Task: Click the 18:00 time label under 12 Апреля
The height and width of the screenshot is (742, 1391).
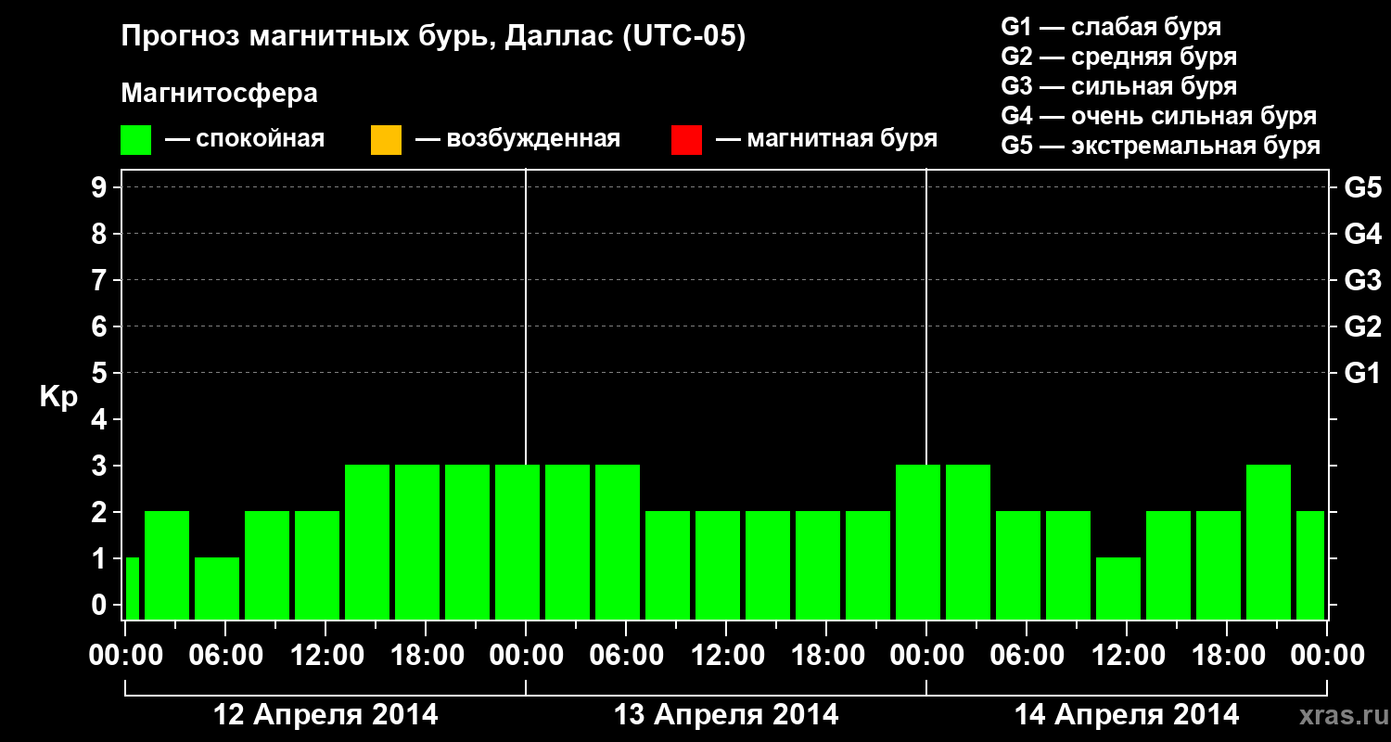Action: tap(426, 656)
